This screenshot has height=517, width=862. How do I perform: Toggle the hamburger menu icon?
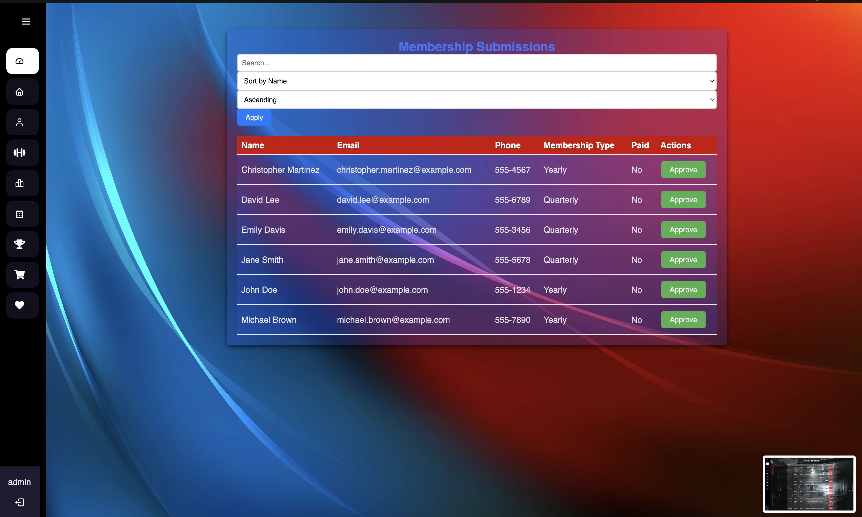[x=26, y=22]
